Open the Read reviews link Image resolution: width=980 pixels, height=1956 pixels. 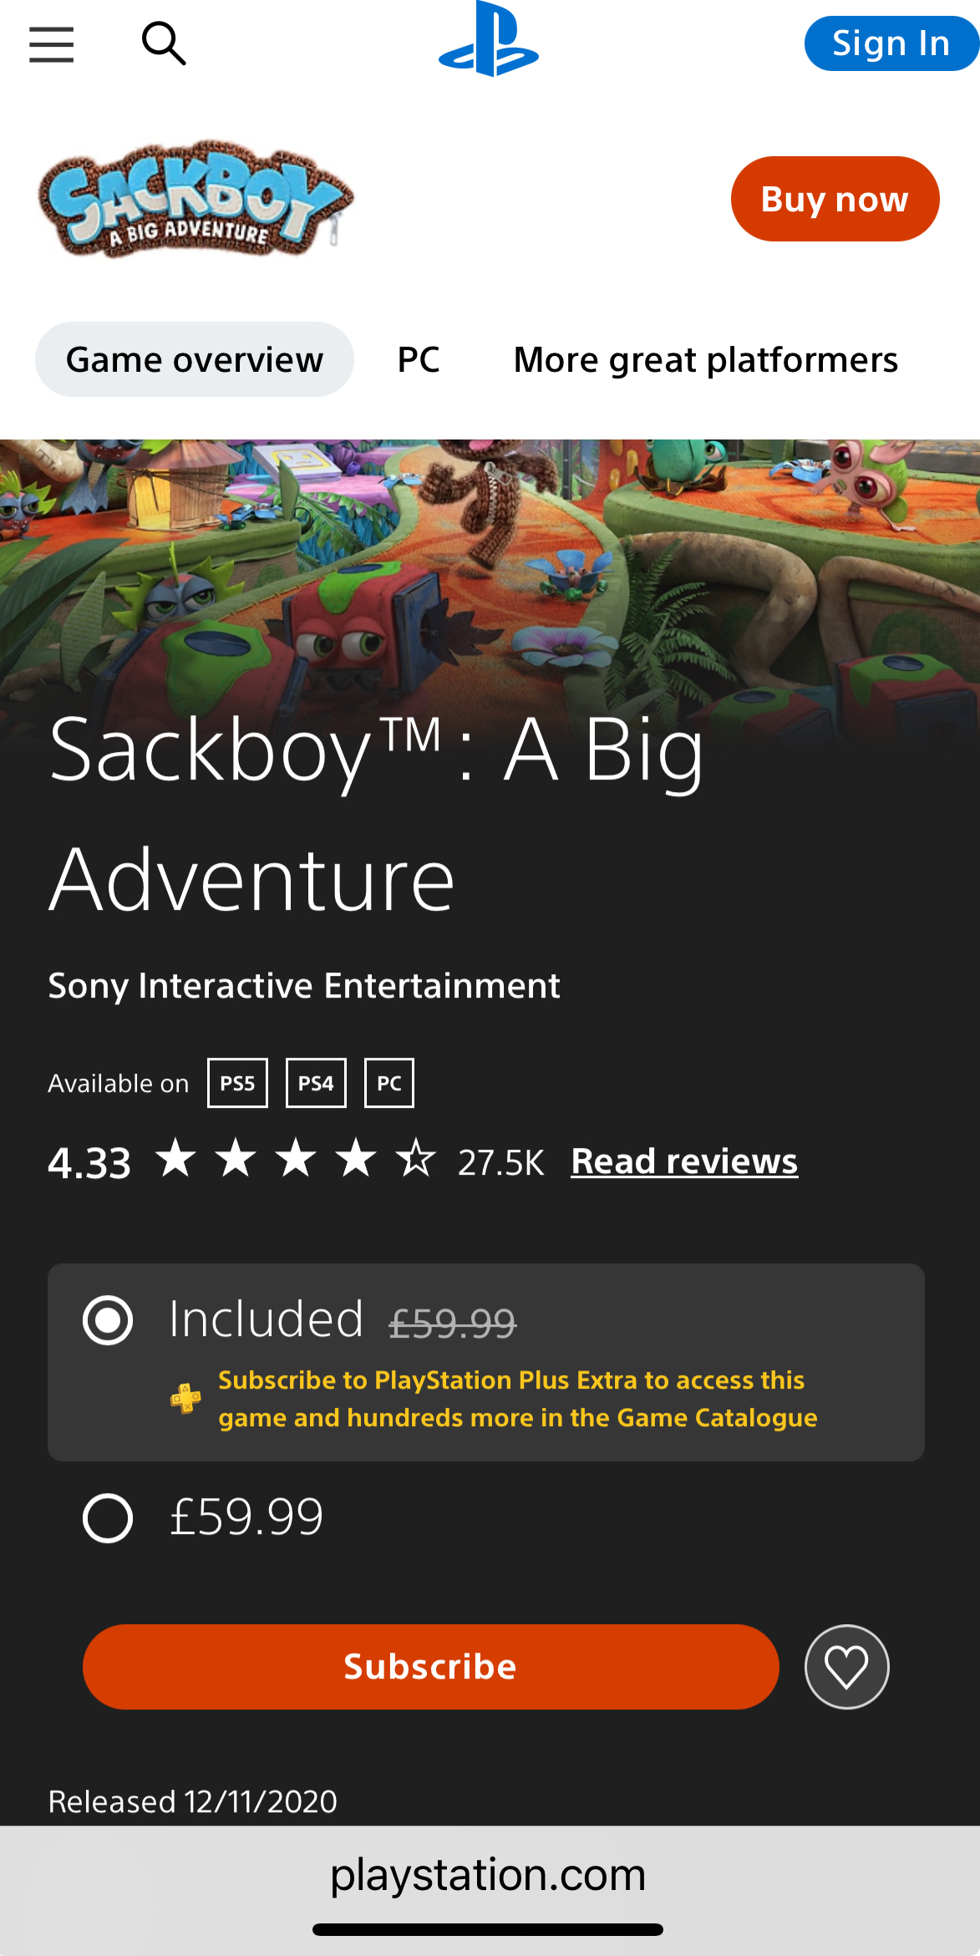[x=684, y=1161]
